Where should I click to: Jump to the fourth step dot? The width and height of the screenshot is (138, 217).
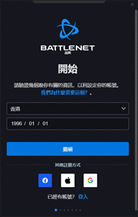[x=68, y=210]
